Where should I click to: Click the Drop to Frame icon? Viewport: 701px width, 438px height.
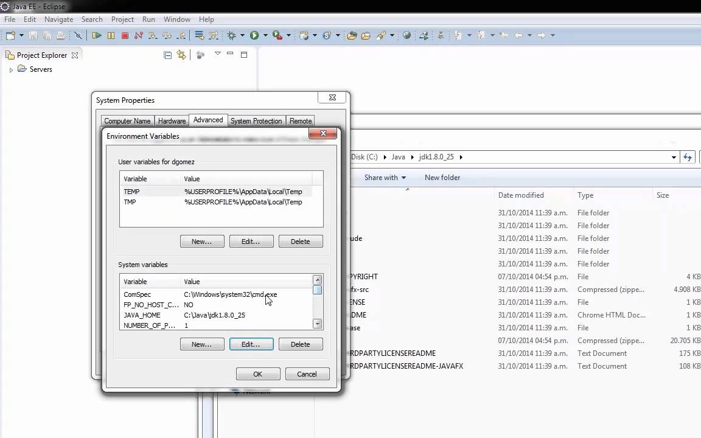coord(200,35)
